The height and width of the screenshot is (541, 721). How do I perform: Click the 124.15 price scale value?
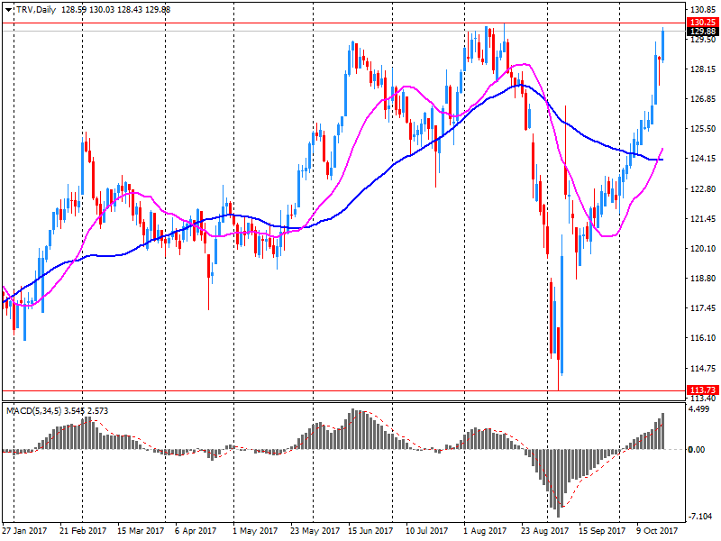(703, 159)
